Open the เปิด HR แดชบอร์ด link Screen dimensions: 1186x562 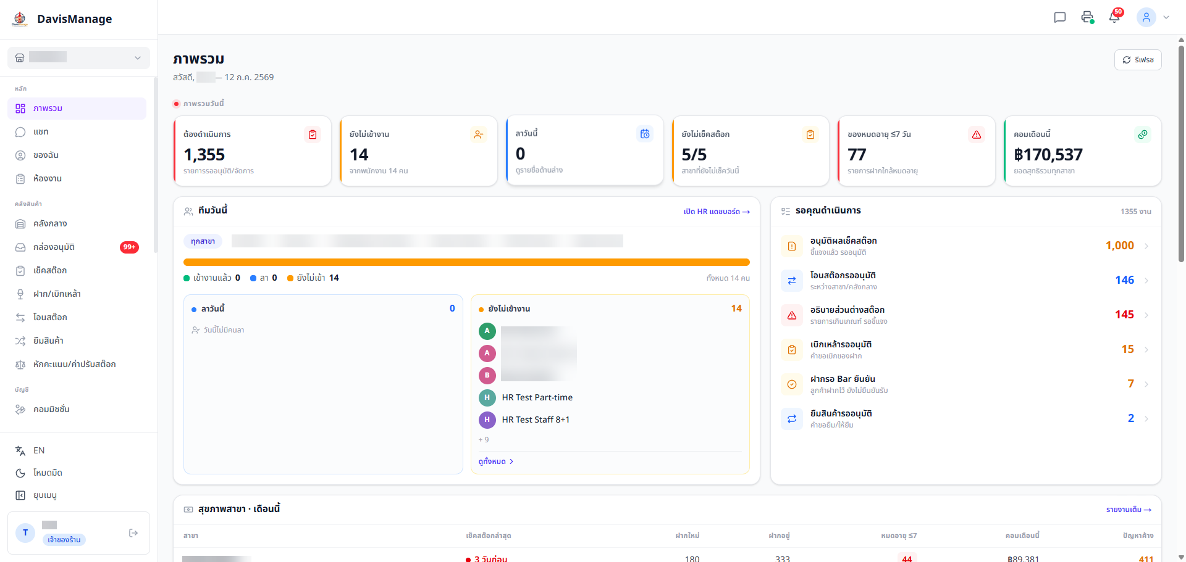[716, 212]
